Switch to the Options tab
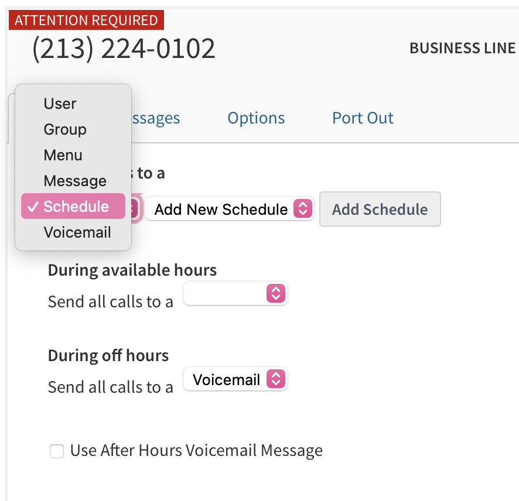Viewport: 519px width, 501px height. tap(256, 118)
